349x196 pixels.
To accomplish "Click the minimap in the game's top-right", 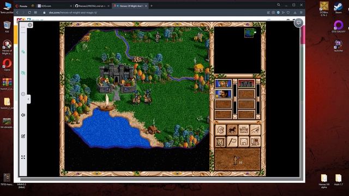I will 237,50.
